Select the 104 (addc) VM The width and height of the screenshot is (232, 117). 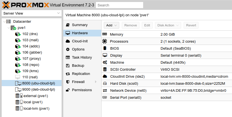[31, 46]
